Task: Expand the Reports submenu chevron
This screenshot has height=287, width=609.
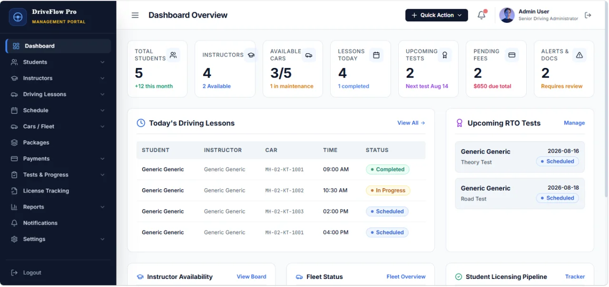Action: coord(102,207)
